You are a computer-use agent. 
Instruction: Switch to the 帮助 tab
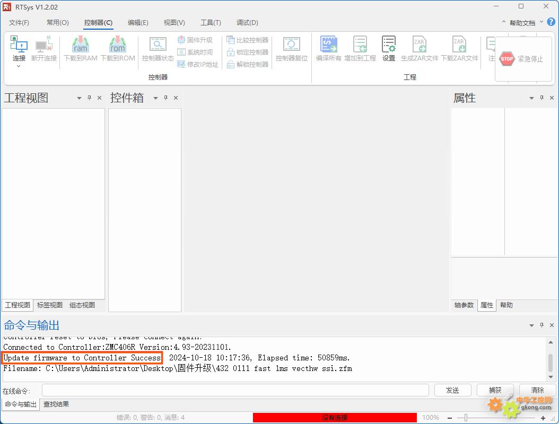tap(506, 305)
